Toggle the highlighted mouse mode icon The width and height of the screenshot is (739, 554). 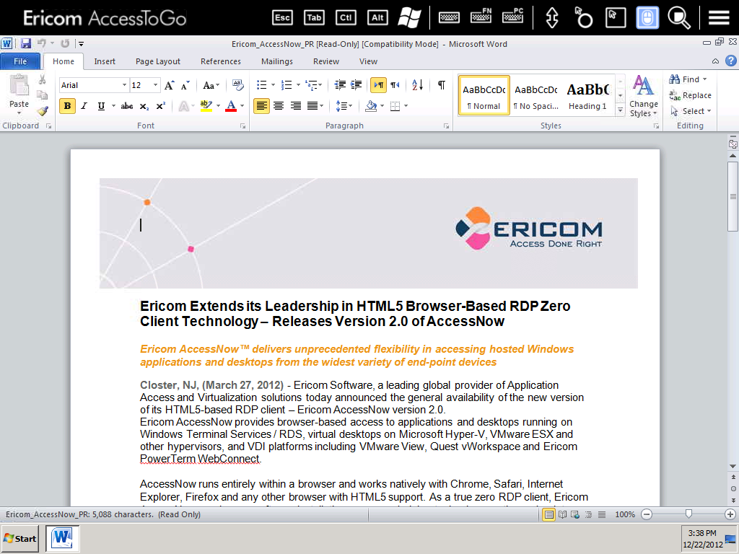647,18
